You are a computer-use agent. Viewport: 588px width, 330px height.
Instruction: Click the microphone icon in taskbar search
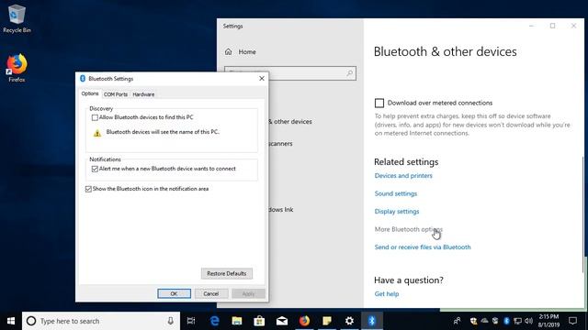tap(170, 321)
